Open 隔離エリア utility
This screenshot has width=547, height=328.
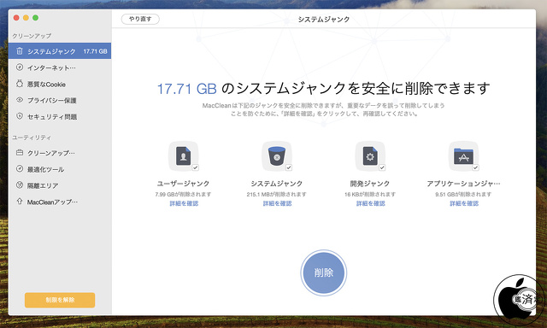[60, 185]
